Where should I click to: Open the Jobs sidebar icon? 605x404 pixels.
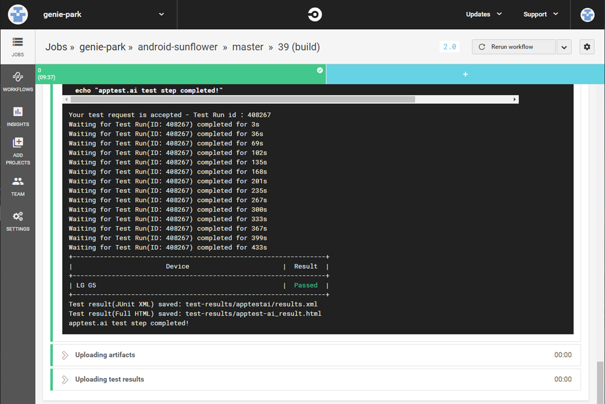click(x=18, y=47)
